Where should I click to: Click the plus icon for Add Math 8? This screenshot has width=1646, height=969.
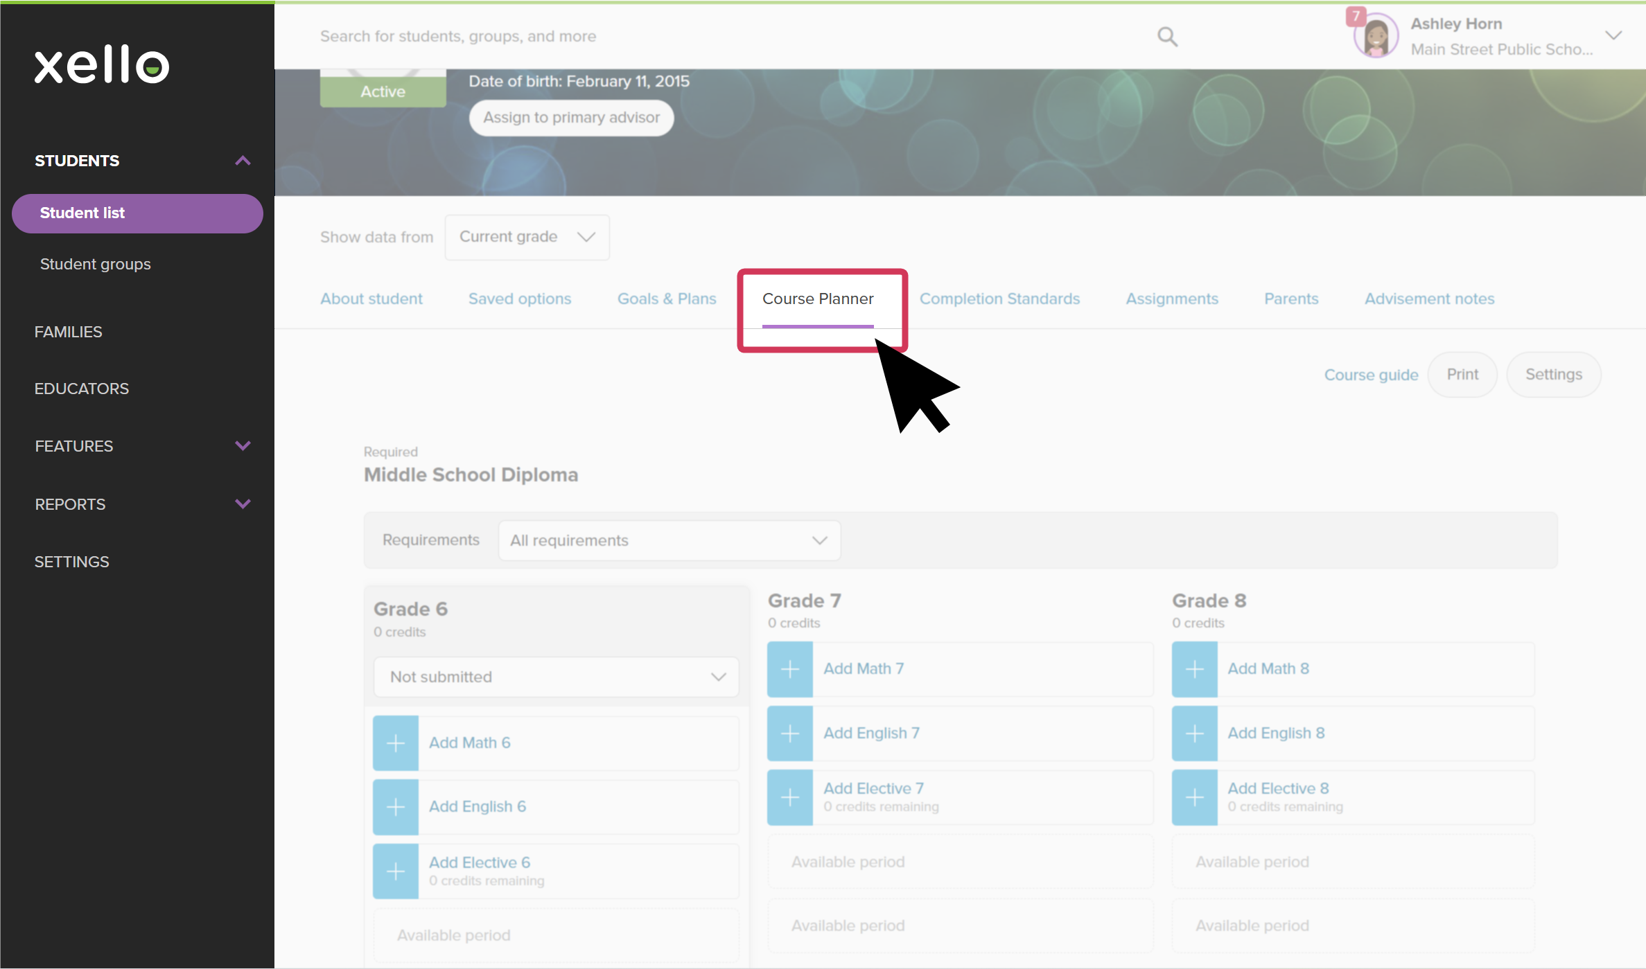[x=1194, y=669]
